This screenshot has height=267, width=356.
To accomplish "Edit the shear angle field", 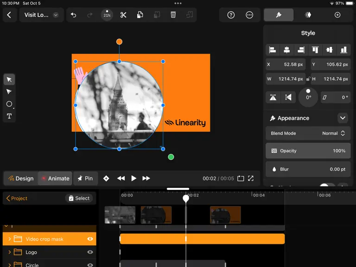I will coord(336,97).
